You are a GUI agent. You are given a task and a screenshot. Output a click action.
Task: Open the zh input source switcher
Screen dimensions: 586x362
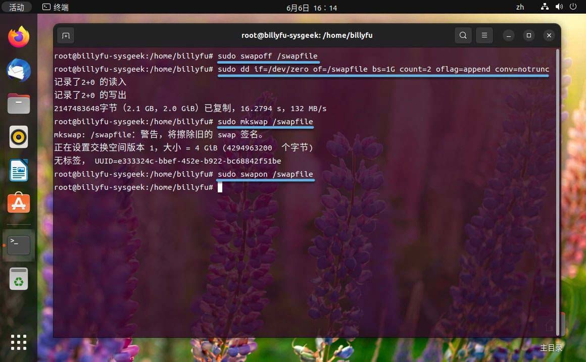520,7
